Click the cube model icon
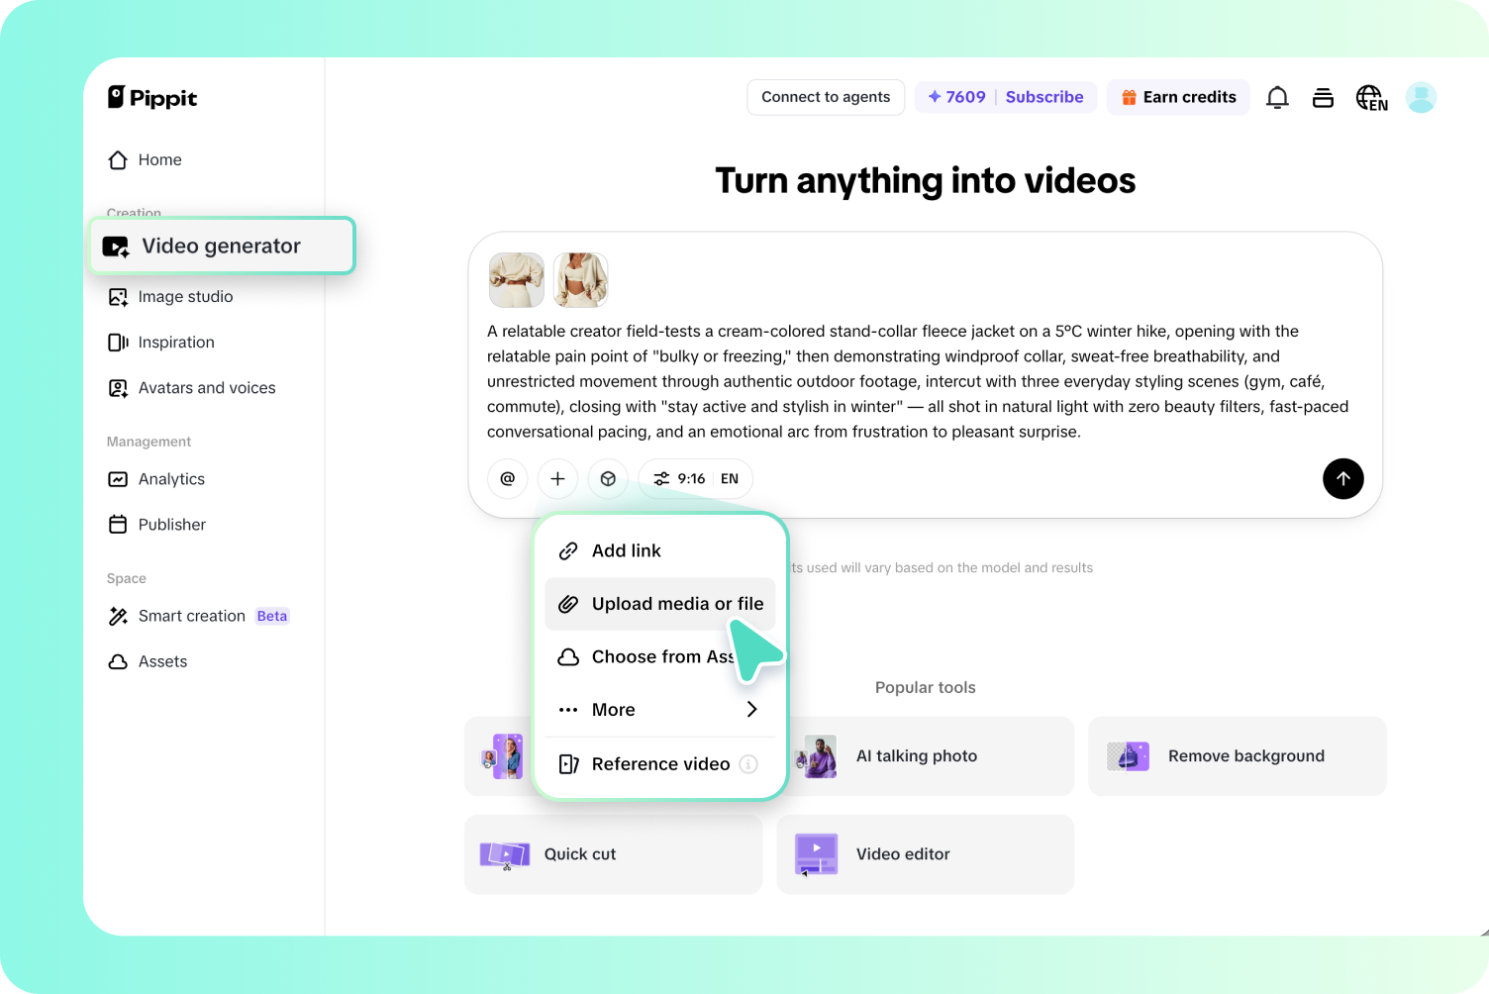The width and height of the screenshot is (1489, 994). (x=608, y=478)
